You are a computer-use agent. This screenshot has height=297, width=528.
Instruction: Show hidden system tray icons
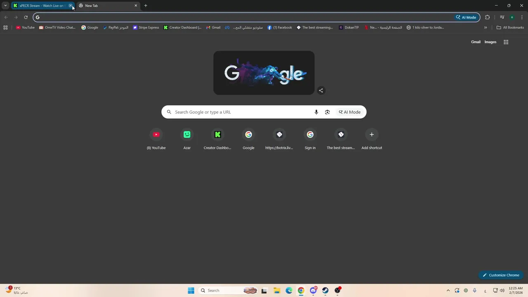(x=448, y=290)
